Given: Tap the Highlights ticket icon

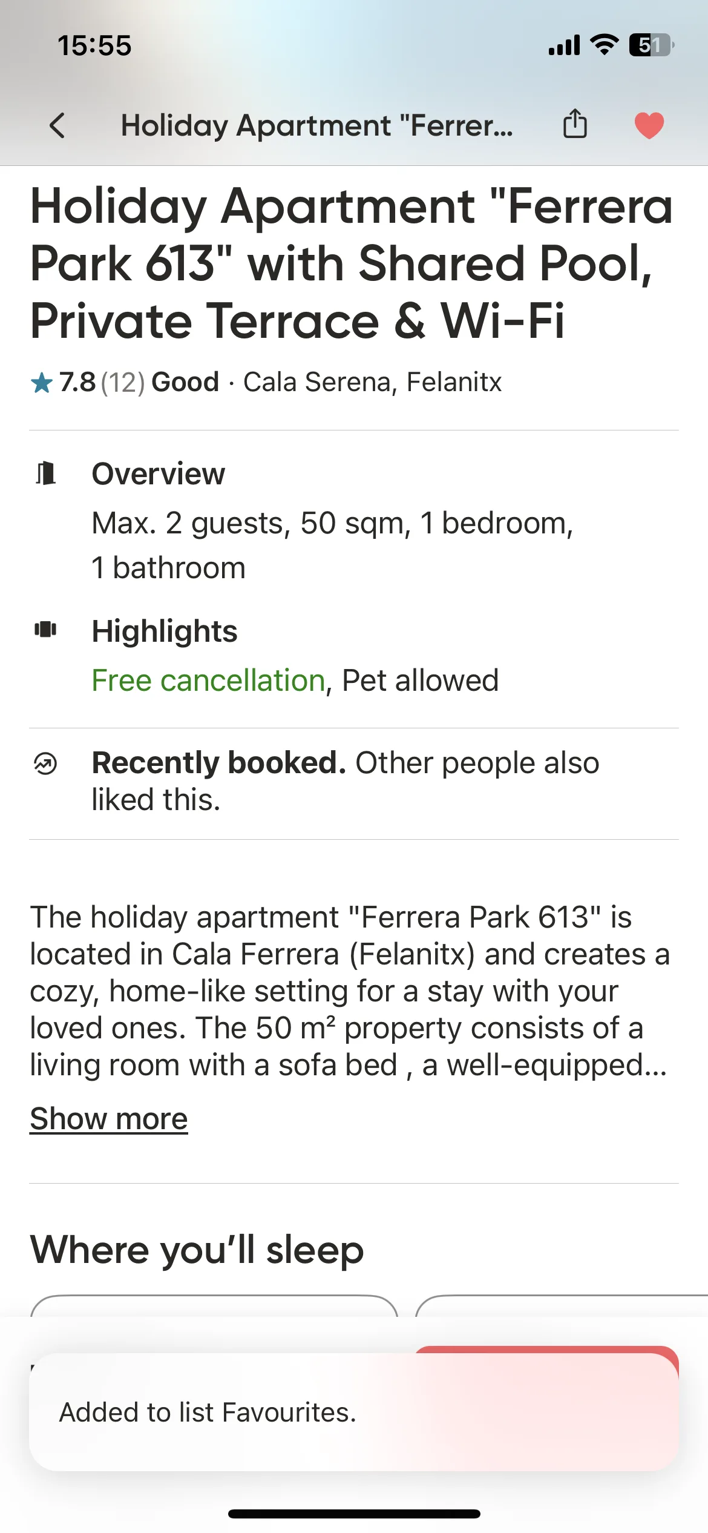Looking at the screenshot, I should pos(45,630).
